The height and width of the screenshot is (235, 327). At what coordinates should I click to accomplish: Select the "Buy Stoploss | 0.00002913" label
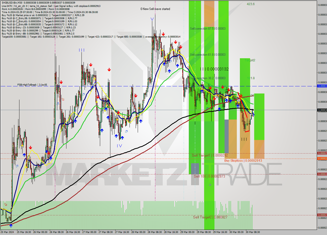[x=243, y=161]
